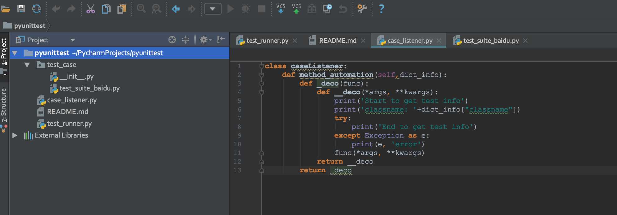
Task: Open the run configuration dropdown
Action: point(213,9)
